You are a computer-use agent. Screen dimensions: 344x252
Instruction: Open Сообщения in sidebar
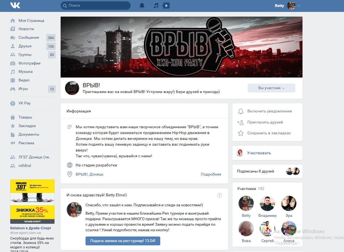pos(29,38)
